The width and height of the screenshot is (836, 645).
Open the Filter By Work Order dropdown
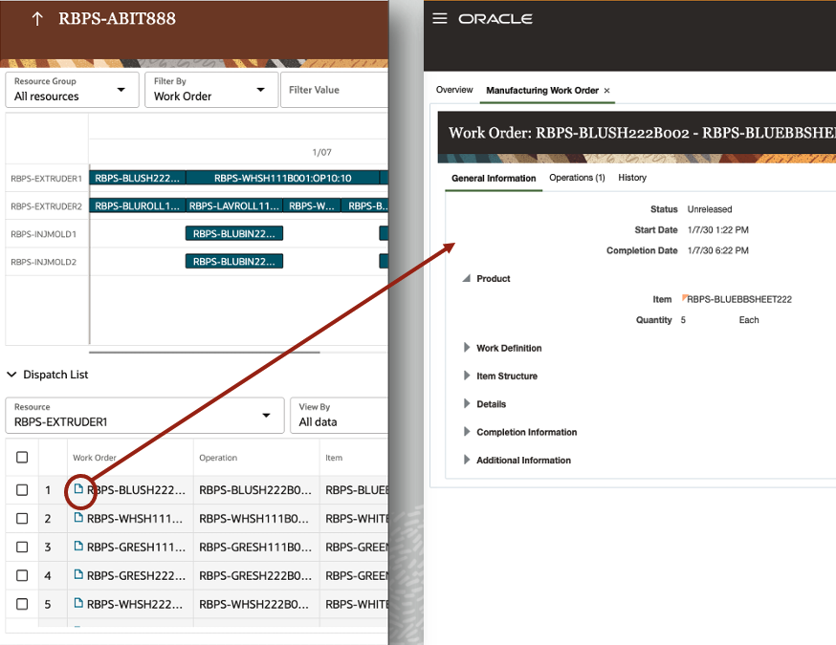point(211,90)
